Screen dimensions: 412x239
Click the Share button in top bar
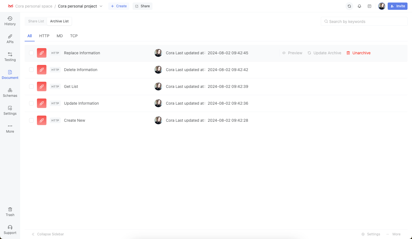coord(143,6)
